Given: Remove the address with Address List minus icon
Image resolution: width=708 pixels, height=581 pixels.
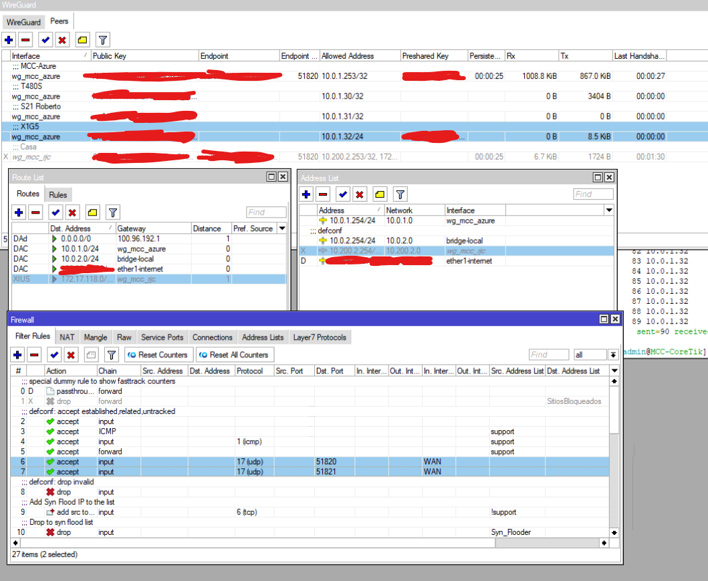Looking at the screenshot, I should click(323, 194).
